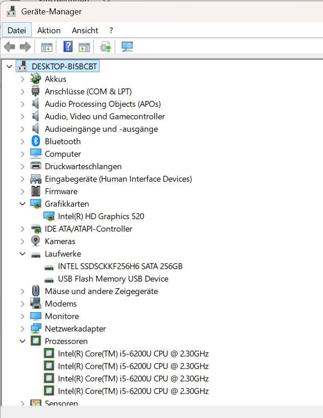Screen dimensions: 323x418
Task: Collapse the Grafikkarten category
Action: 22,204
